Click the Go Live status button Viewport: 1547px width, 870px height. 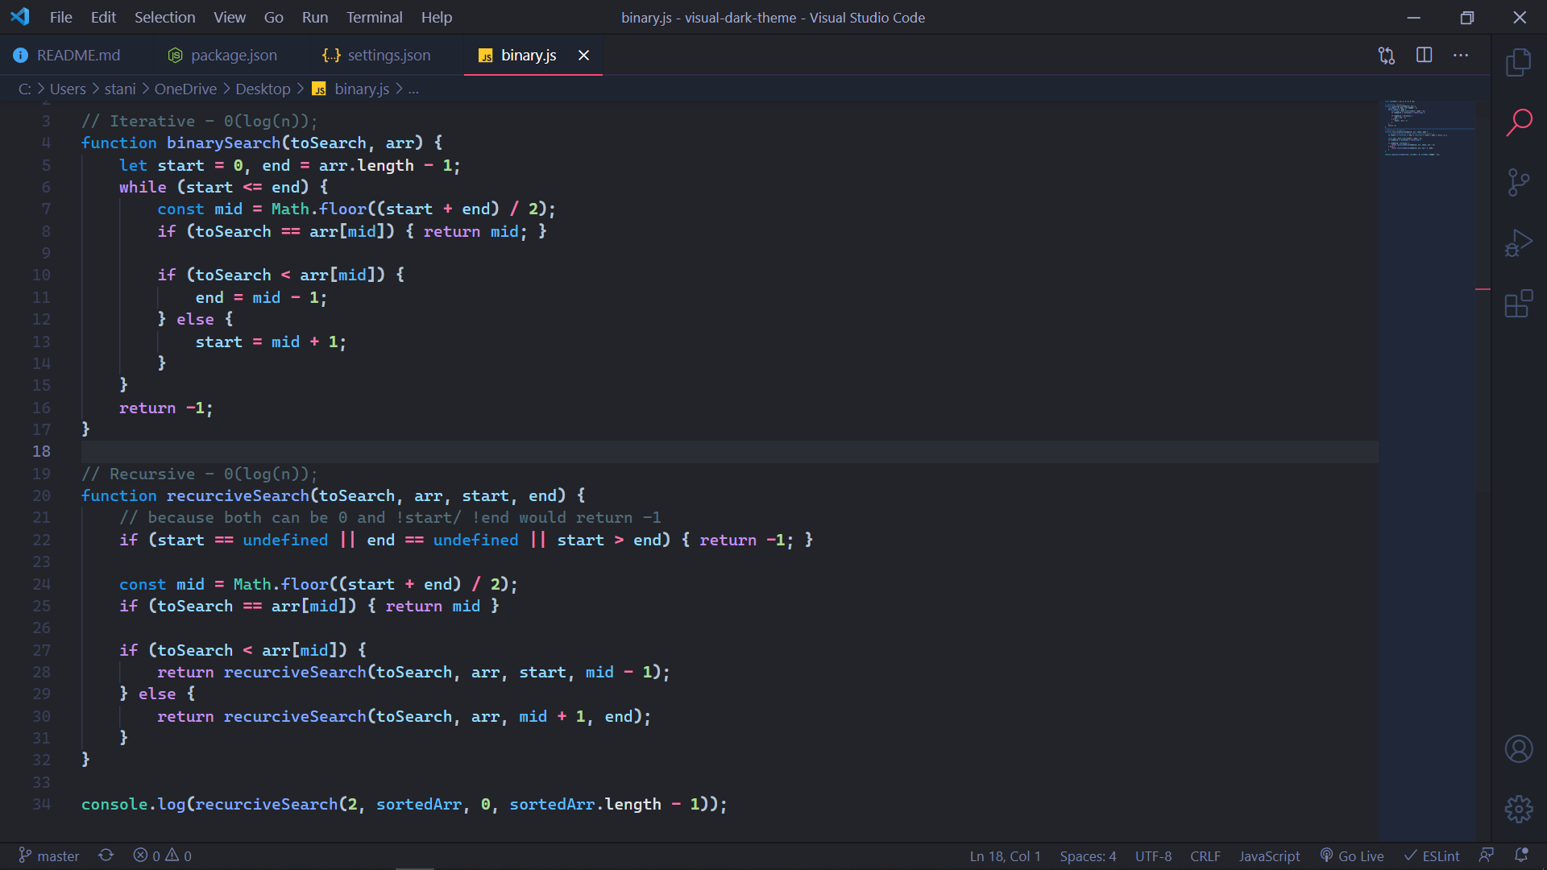point(1352,855)
